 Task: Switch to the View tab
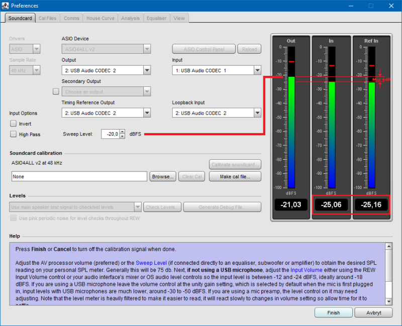[179, 18]
